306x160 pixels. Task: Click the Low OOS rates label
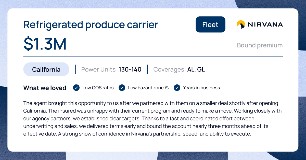pos(98,88)
